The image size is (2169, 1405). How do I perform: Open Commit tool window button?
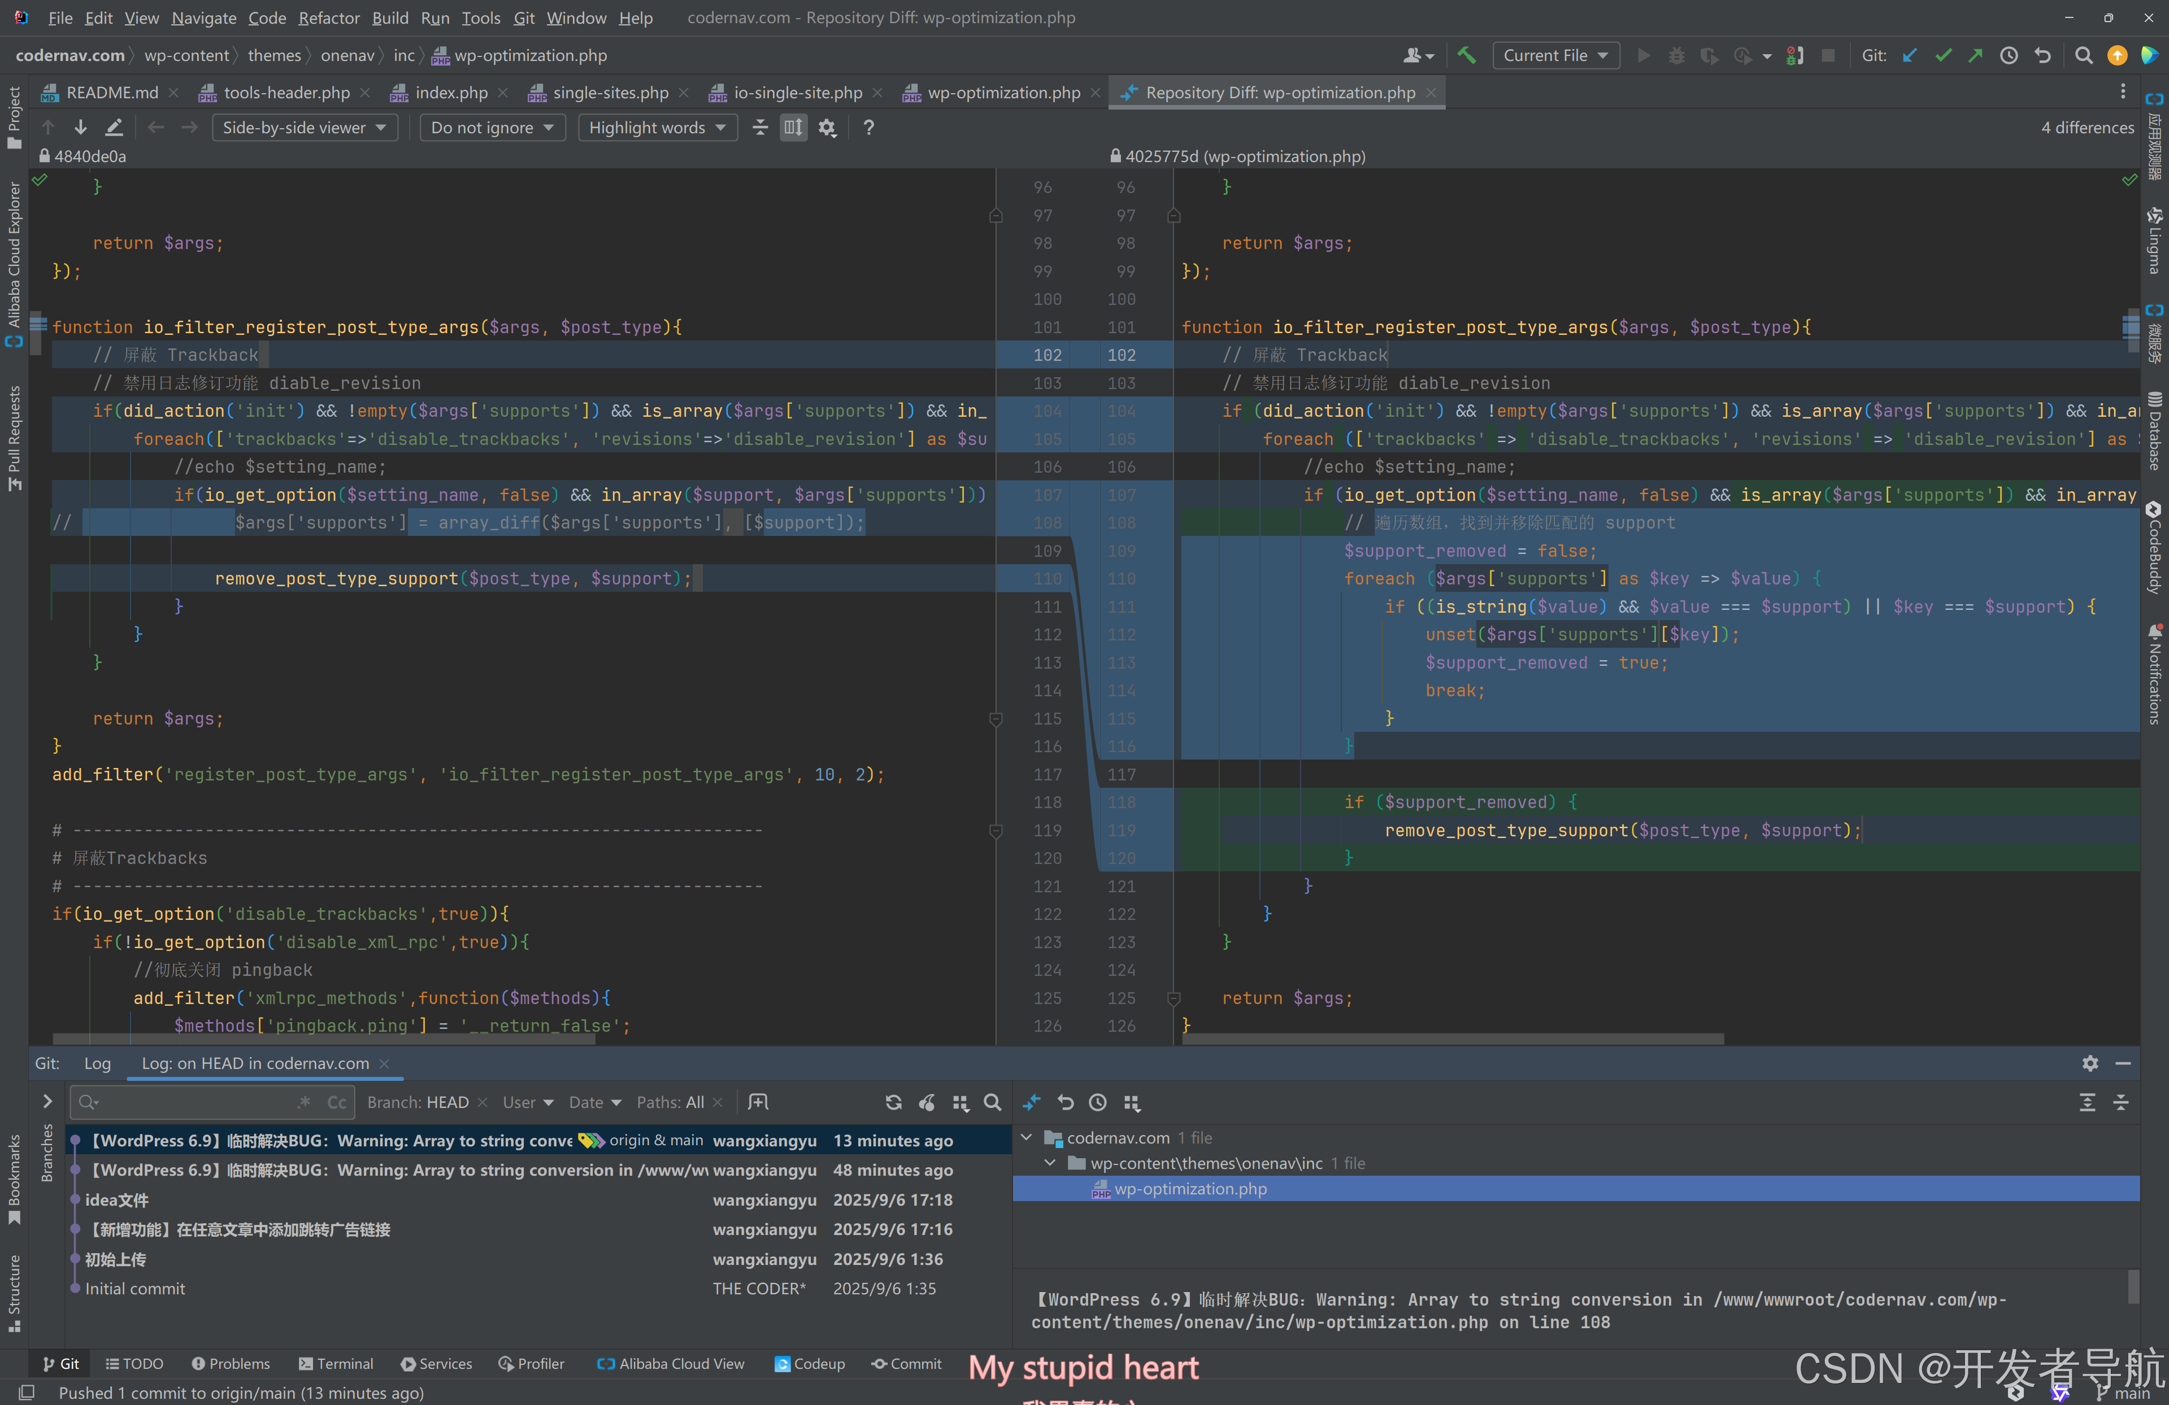[907, 1364]
